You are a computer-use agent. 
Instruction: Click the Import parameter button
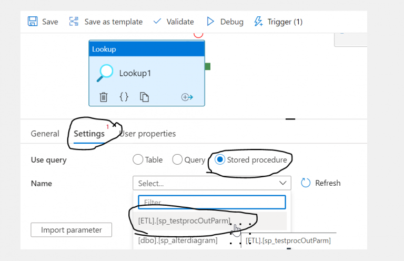point(71,230)
